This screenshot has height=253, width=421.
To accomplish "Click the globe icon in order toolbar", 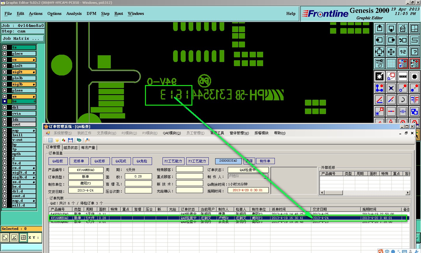I will click(79, 140).
